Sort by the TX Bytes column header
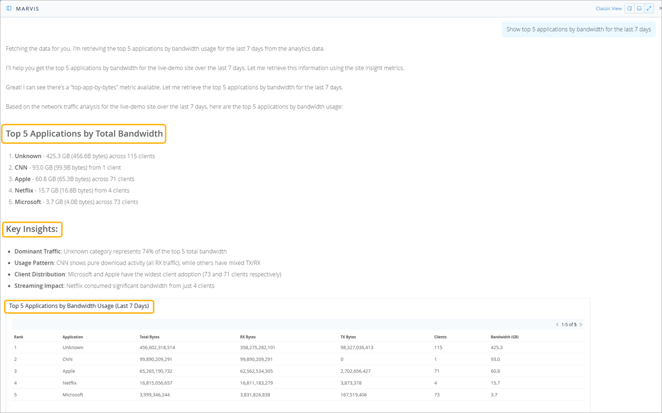Screen dimensions: 662x413 pos(348,337)
